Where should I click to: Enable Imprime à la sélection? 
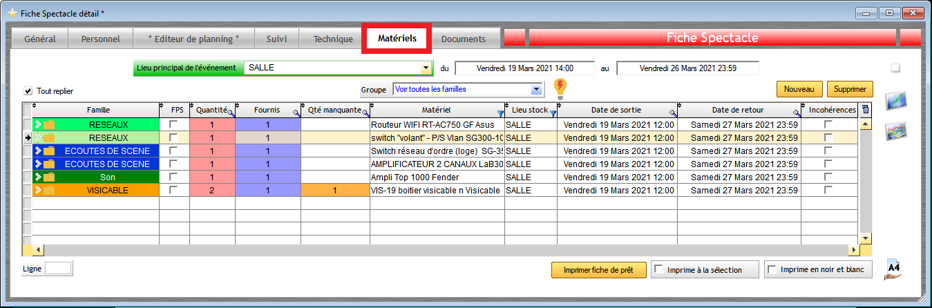point(659,270)
